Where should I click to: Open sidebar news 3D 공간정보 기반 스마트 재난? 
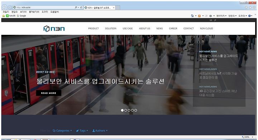(218, 93)
